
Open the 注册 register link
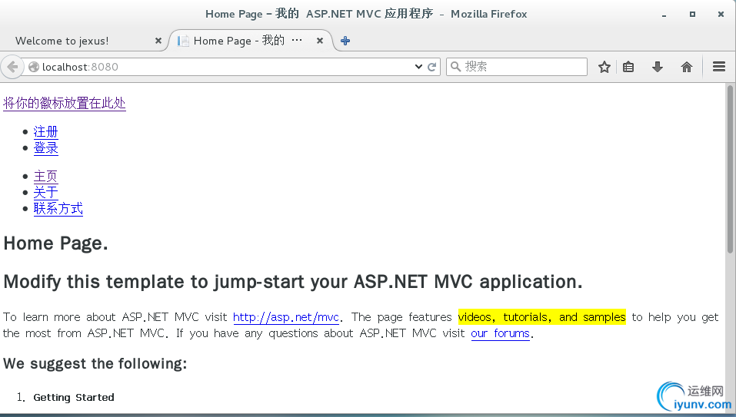point(46,131)
